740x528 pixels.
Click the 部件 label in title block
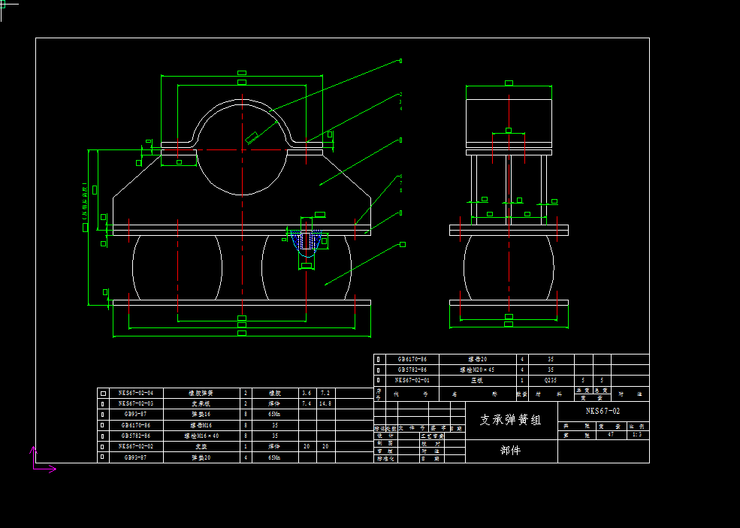point(511,451)
